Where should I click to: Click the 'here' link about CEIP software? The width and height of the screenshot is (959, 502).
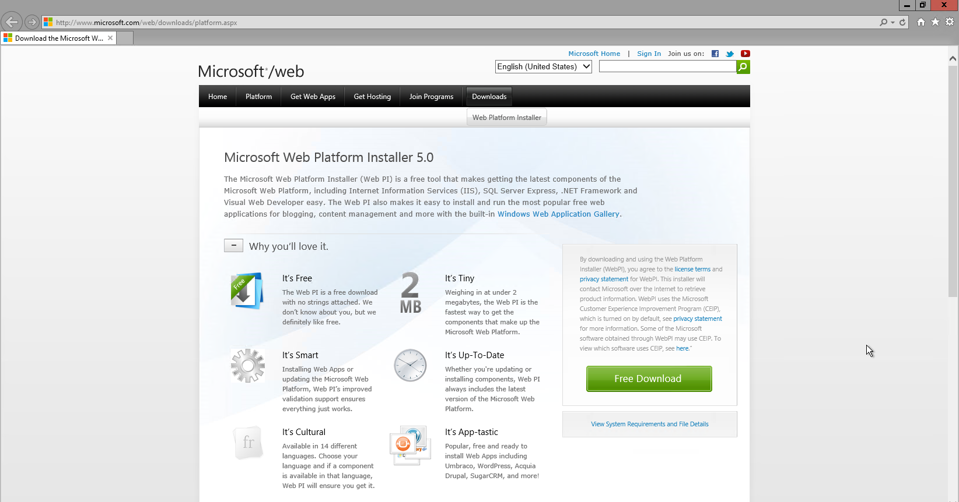click(x=682, y=348)
